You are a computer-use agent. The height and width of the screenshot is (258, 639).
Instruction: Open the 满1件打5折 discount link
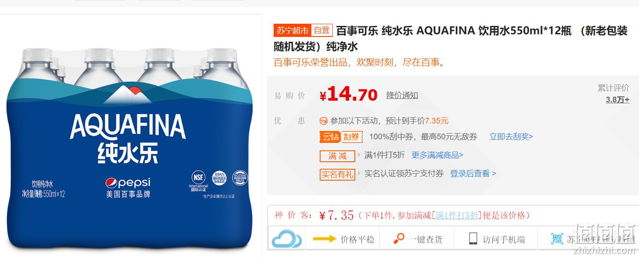[x=457, y=215]
